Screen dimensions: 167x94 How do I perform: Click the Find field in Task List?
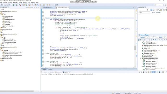(144, 12)
